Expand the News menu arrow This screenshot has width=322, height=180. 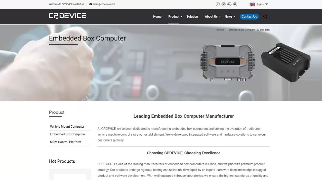234,17
